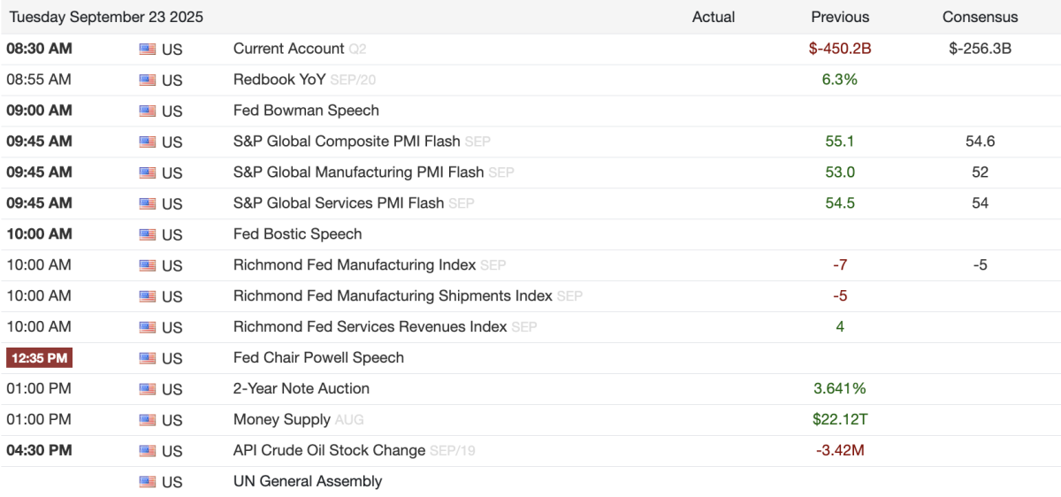Screen dimensions: 1061x497
Task: Click the flag in the Fed Chair Powell Speech row
Action: pyautogui.click(x=148, y=358)
